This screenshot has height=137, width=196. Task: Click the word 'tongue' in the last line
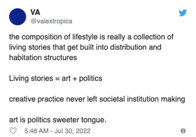click(93, 120)
